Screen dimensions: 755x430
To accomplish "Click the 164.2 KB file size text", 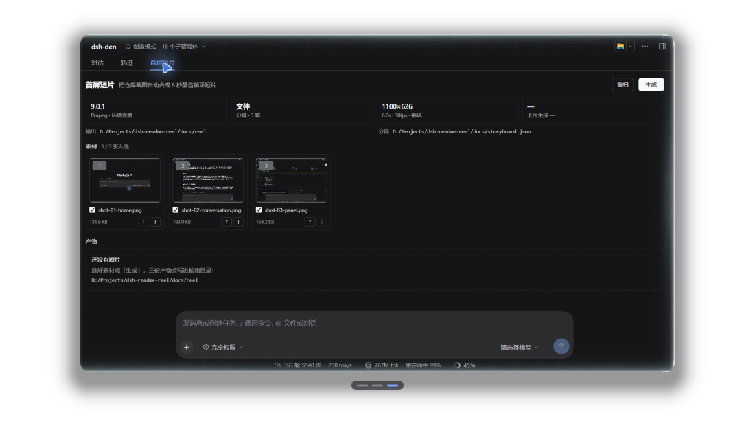I will click(x=265, y=223).
